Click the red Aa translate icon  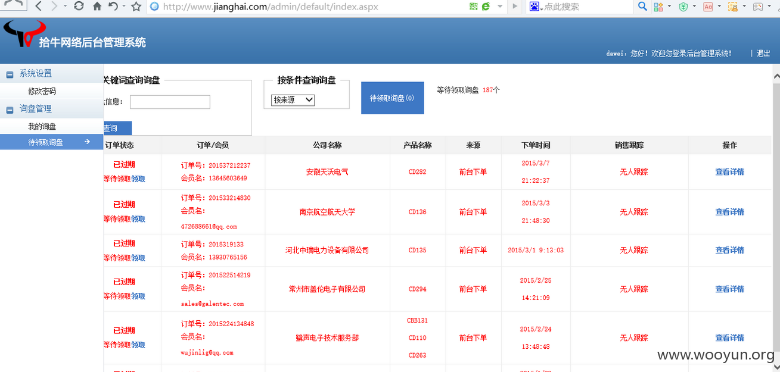pos(708,7)
